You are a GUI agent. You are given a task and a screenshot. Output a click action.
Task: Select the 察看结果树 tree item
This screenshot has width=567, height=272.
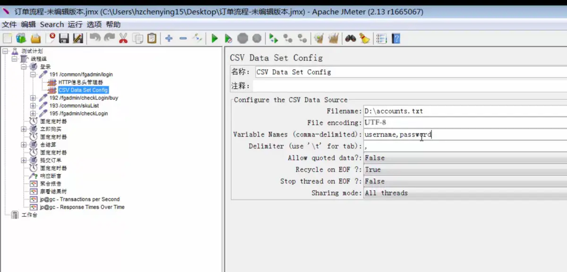(x=53, y=191)
